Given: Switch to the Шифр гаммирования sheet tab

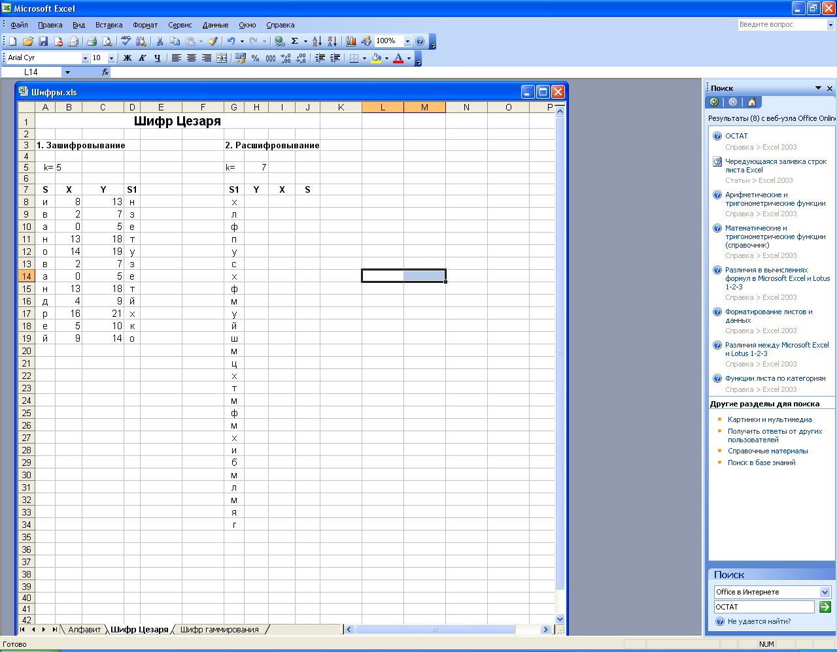Looking at the screenshot, I should click(x=219, y=630).
